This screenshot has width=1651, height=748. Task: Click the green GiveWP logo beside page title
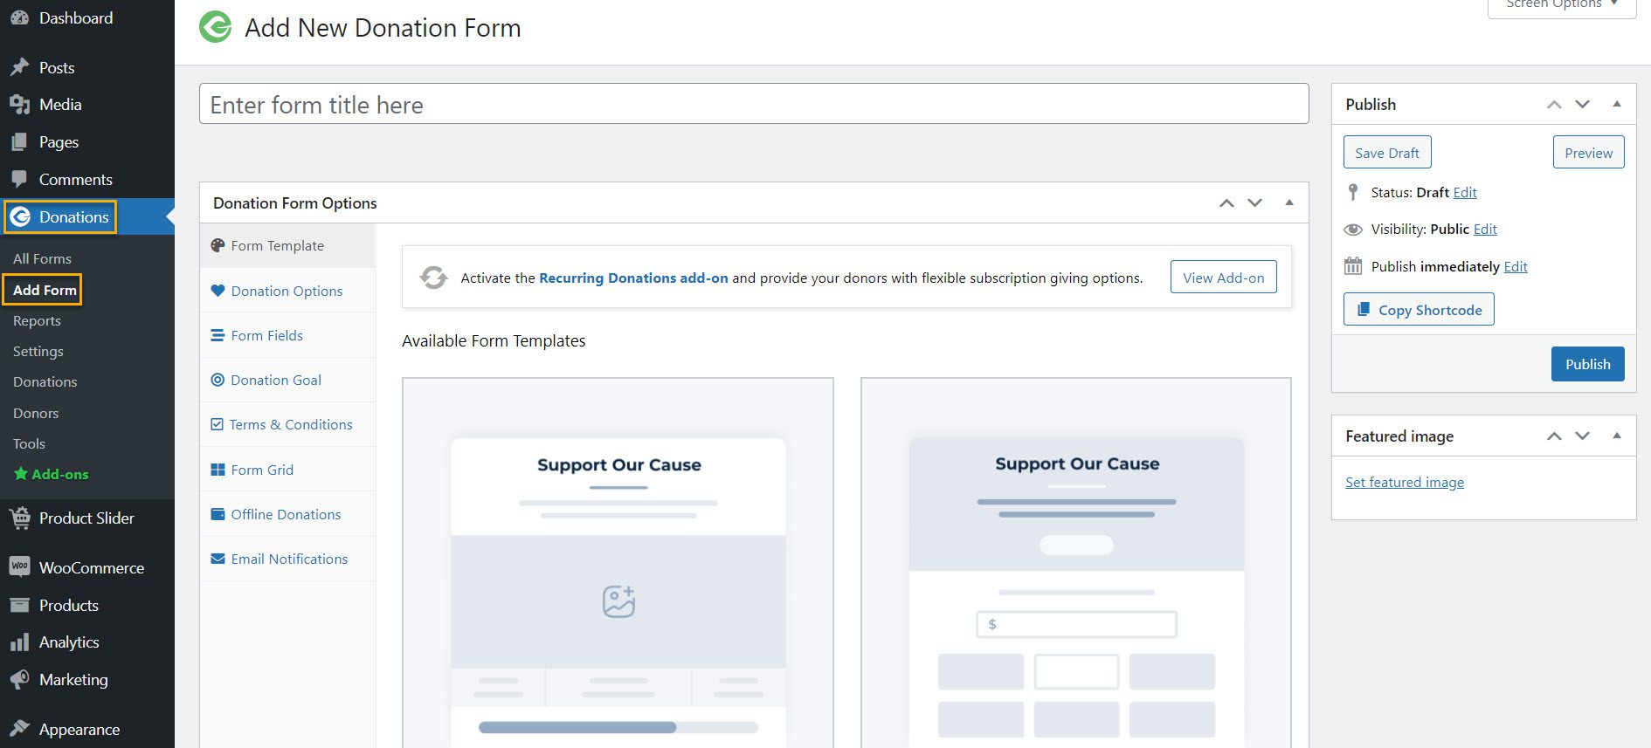[x=216, y=27]
